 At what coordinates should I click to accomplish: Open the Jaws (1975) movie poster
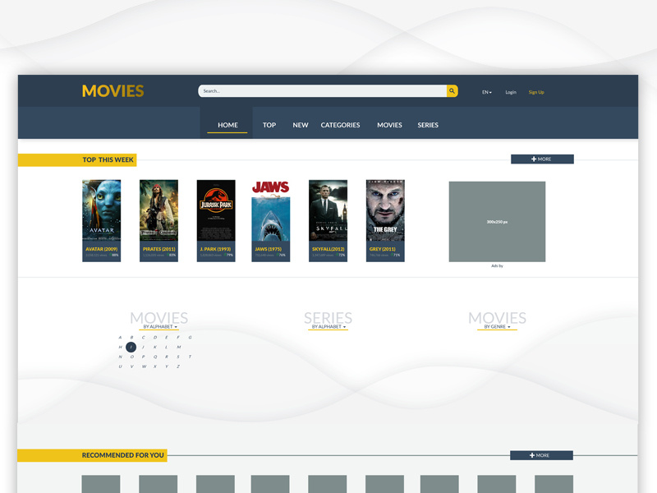point(271,210)
